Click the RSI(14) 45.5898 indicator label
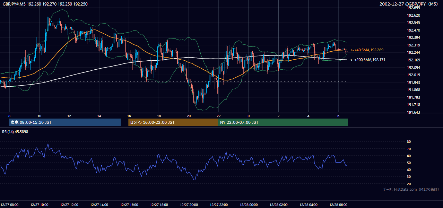 click(15, 132)
